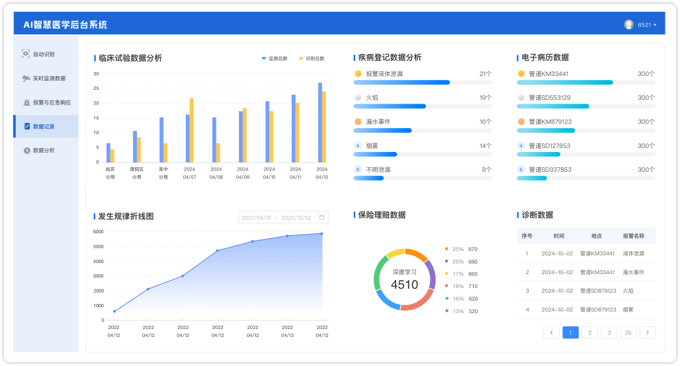Toggle the yellow 17% 660 legend entry
Screen dimensions: 680x366
coord(462,274)
